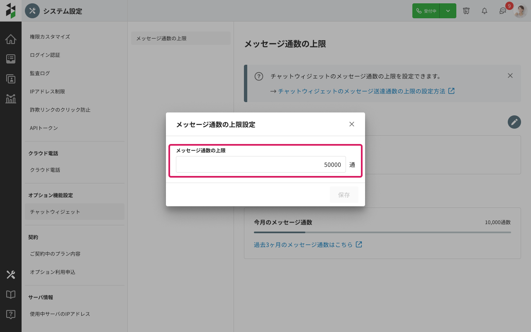
Task: Open the analytics chart icon in sidebar
Action: (x=11, y=99)
